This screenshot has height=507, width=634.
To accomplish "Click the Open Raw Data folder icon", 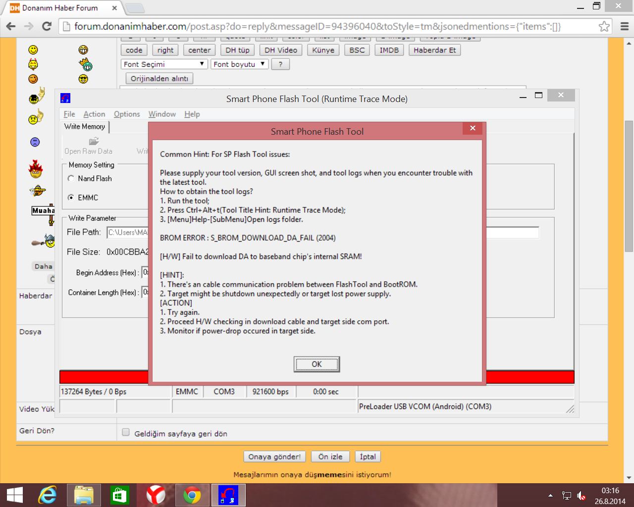I will point(94,142).
